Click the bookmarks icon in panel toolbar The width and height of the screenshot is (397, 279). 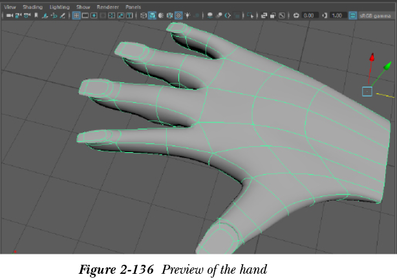coord(36,15)
